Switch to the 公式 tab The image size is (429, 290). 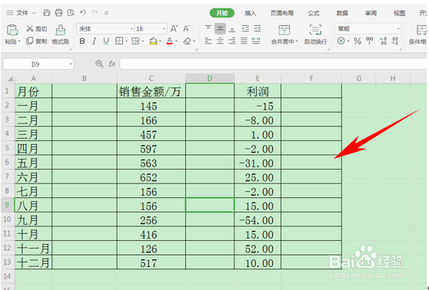(314, 13)
